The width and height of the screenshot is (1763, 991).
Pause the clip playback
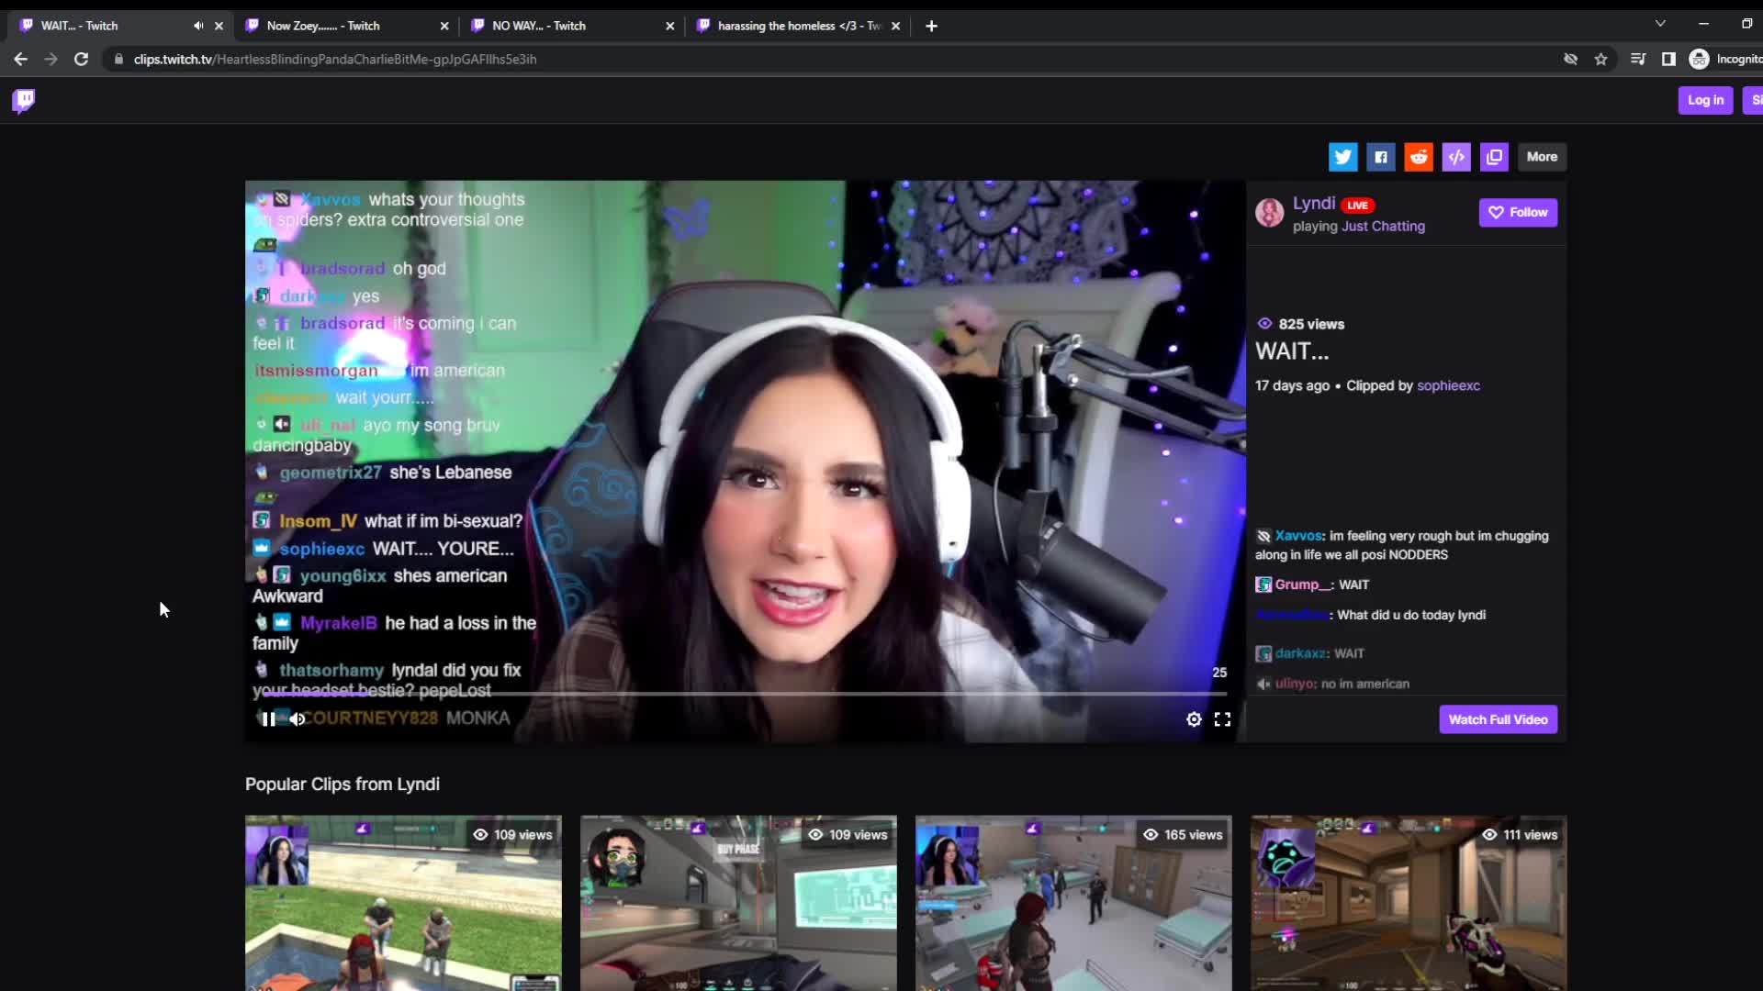pyautogui.click(x=268, y=719)
